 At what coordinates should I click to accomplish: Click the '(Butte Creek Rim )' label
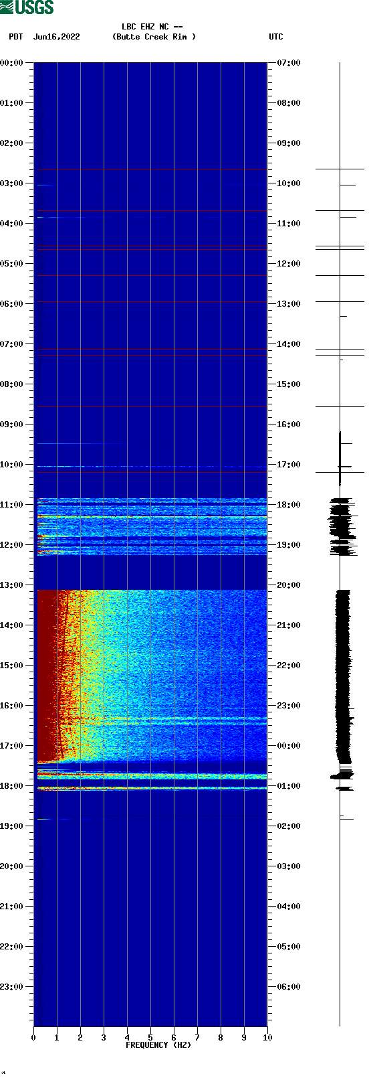click(x=154, y=37)
